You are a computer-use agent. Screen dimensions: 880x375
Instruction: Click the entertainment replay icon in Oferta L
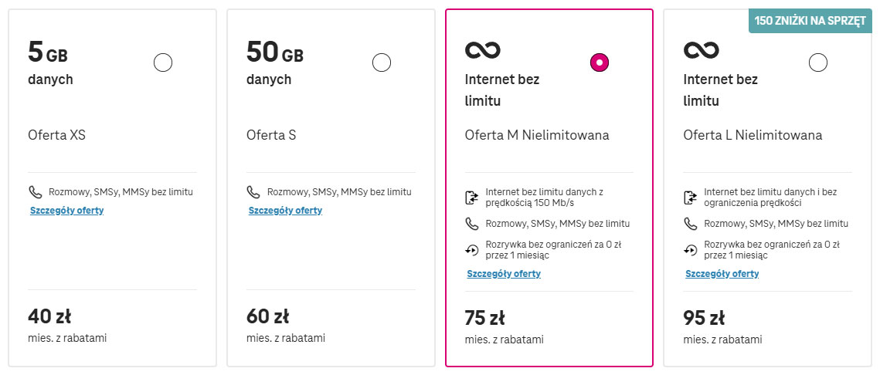click(x=690, y=250)
